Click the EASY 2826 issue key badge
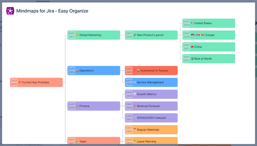The image size is (257, 146). [x=129, y=106]
